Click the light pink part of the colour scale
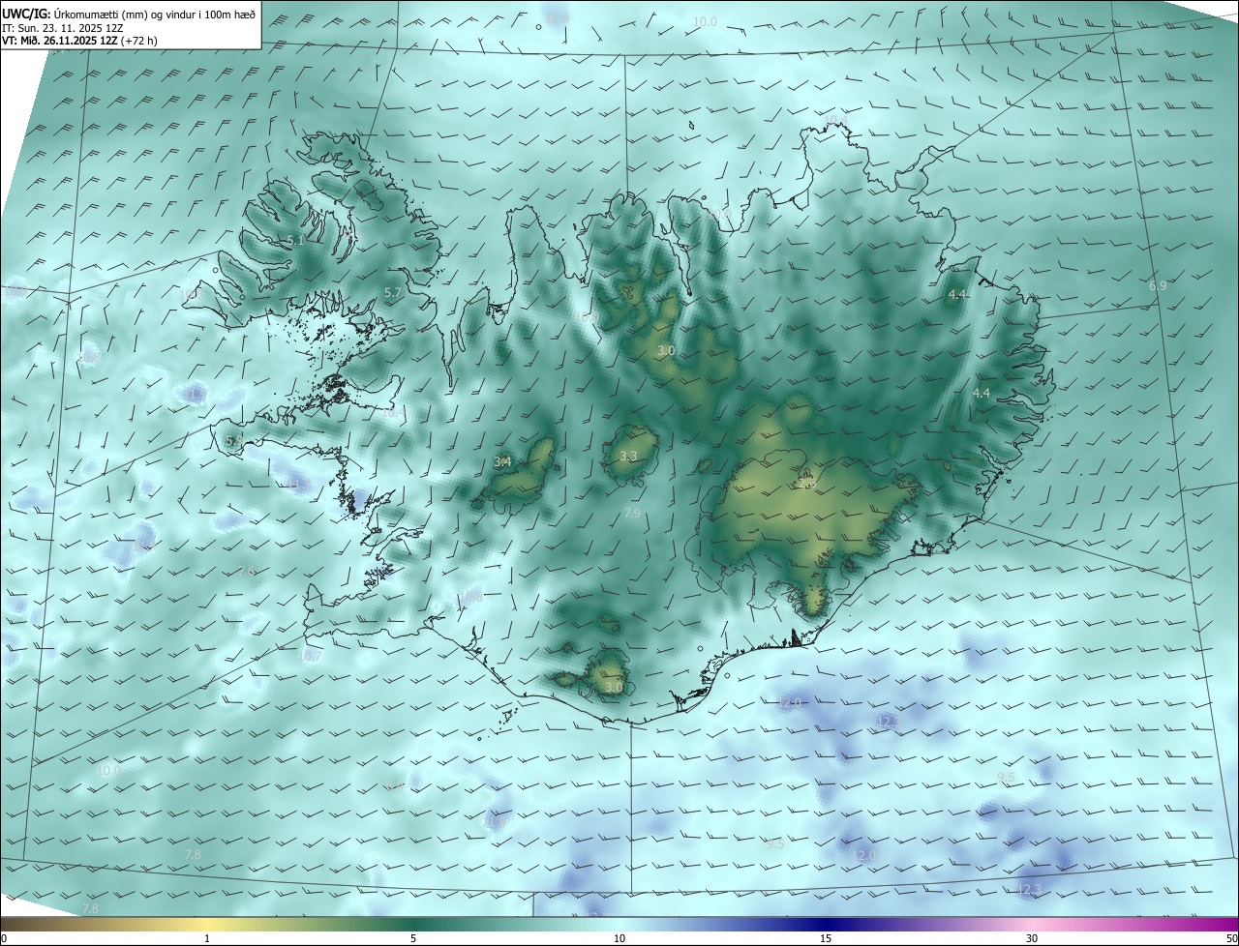The image size is (1239, 946). pos(1032,925)
